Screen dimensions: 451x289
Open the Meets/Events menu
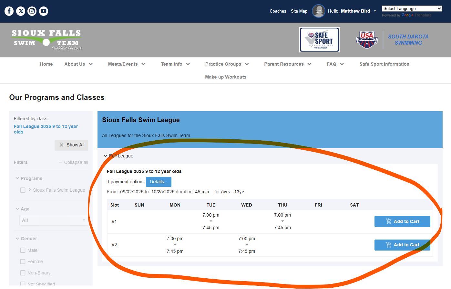pos(127,64)
